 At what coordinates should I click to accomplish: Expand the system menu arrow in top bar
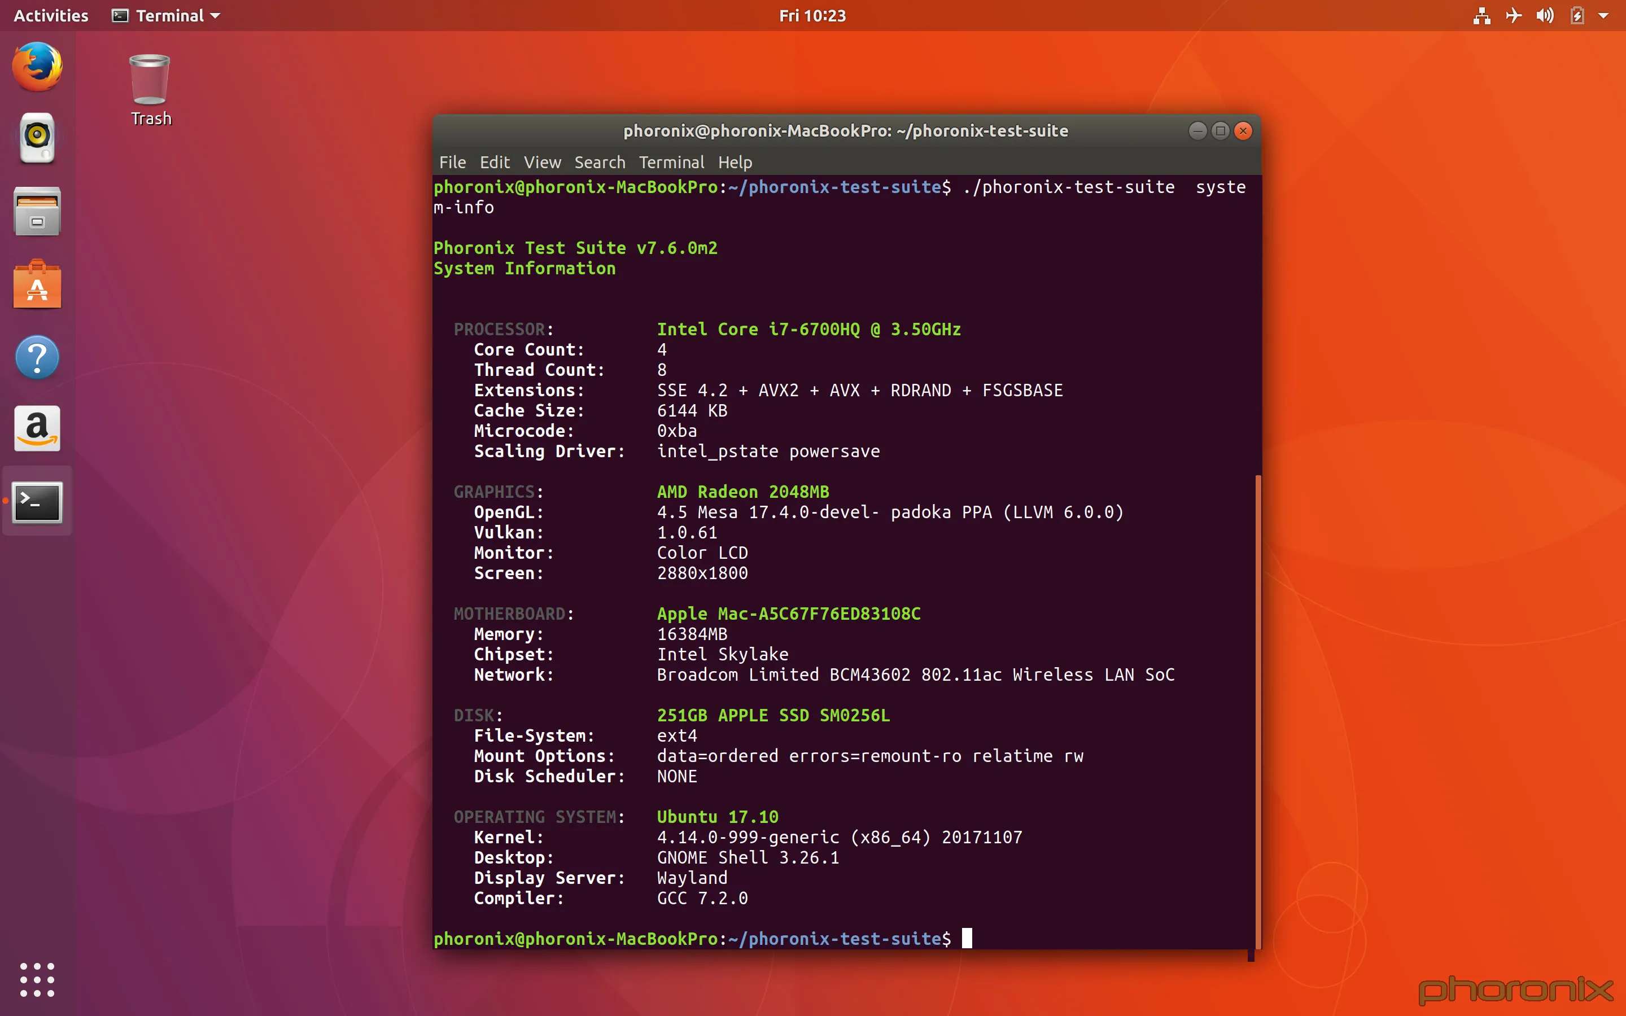click(x=1603, y=15)
